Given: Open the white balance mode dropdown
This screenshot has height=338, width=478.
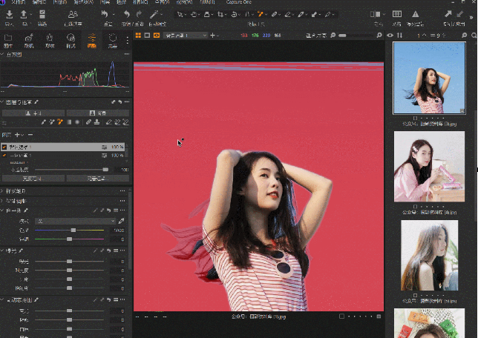Looking at the screenshot, I should point(76,221).
